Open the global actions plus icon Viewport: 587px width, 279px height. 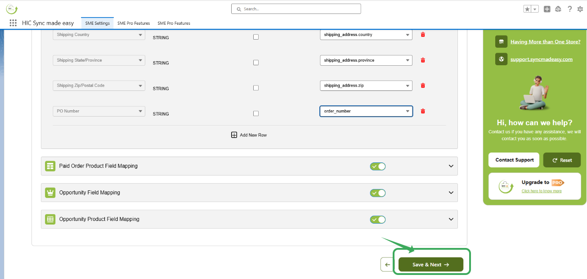[x=547, y=9]
